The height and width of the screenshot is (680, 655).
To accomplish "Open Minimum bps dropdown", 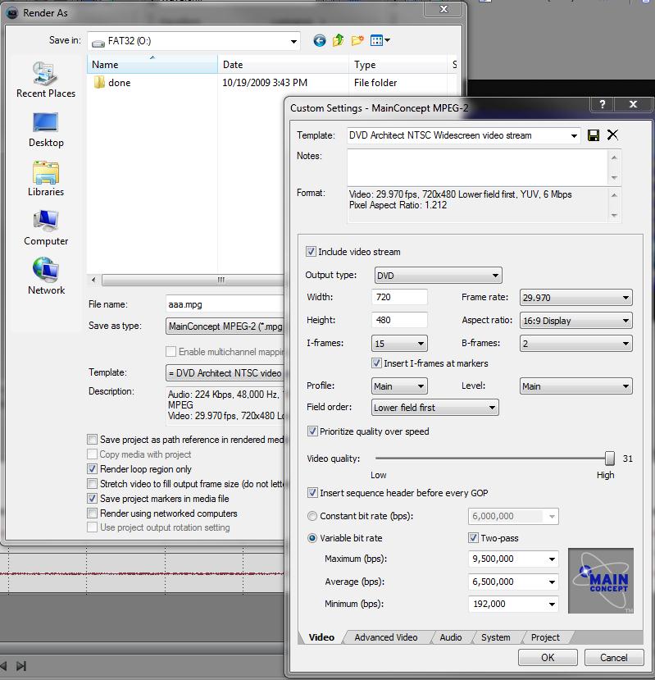I will tap(513, 604).
